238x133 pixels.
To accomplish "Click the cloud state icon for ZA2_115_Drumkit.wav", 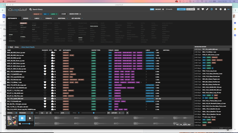I will point(52,101).
